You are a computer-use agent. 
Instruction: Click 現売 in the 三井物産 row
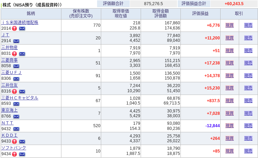tap(248, 51)
